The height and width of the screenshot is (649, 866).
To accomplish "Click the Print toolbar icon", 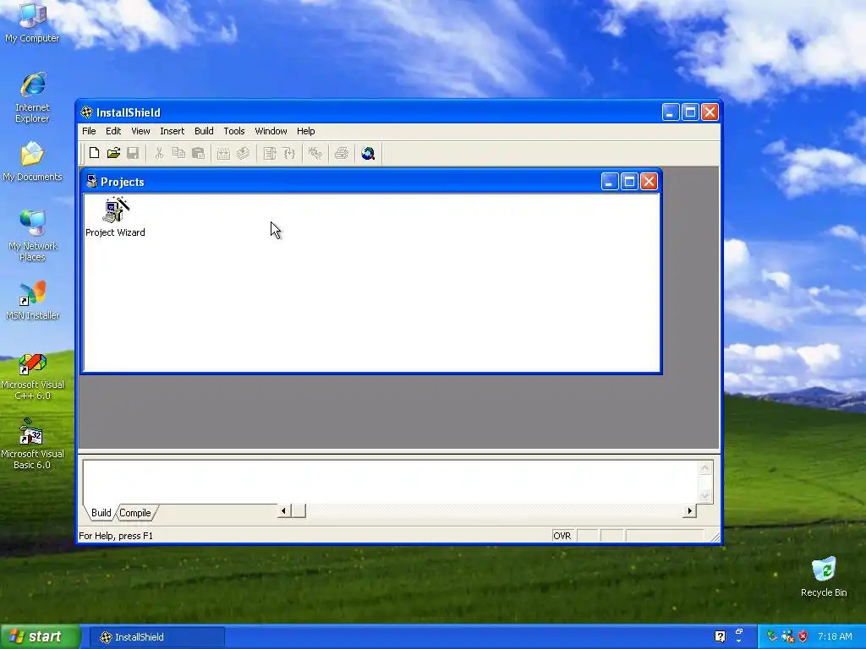I will point(342,153).
